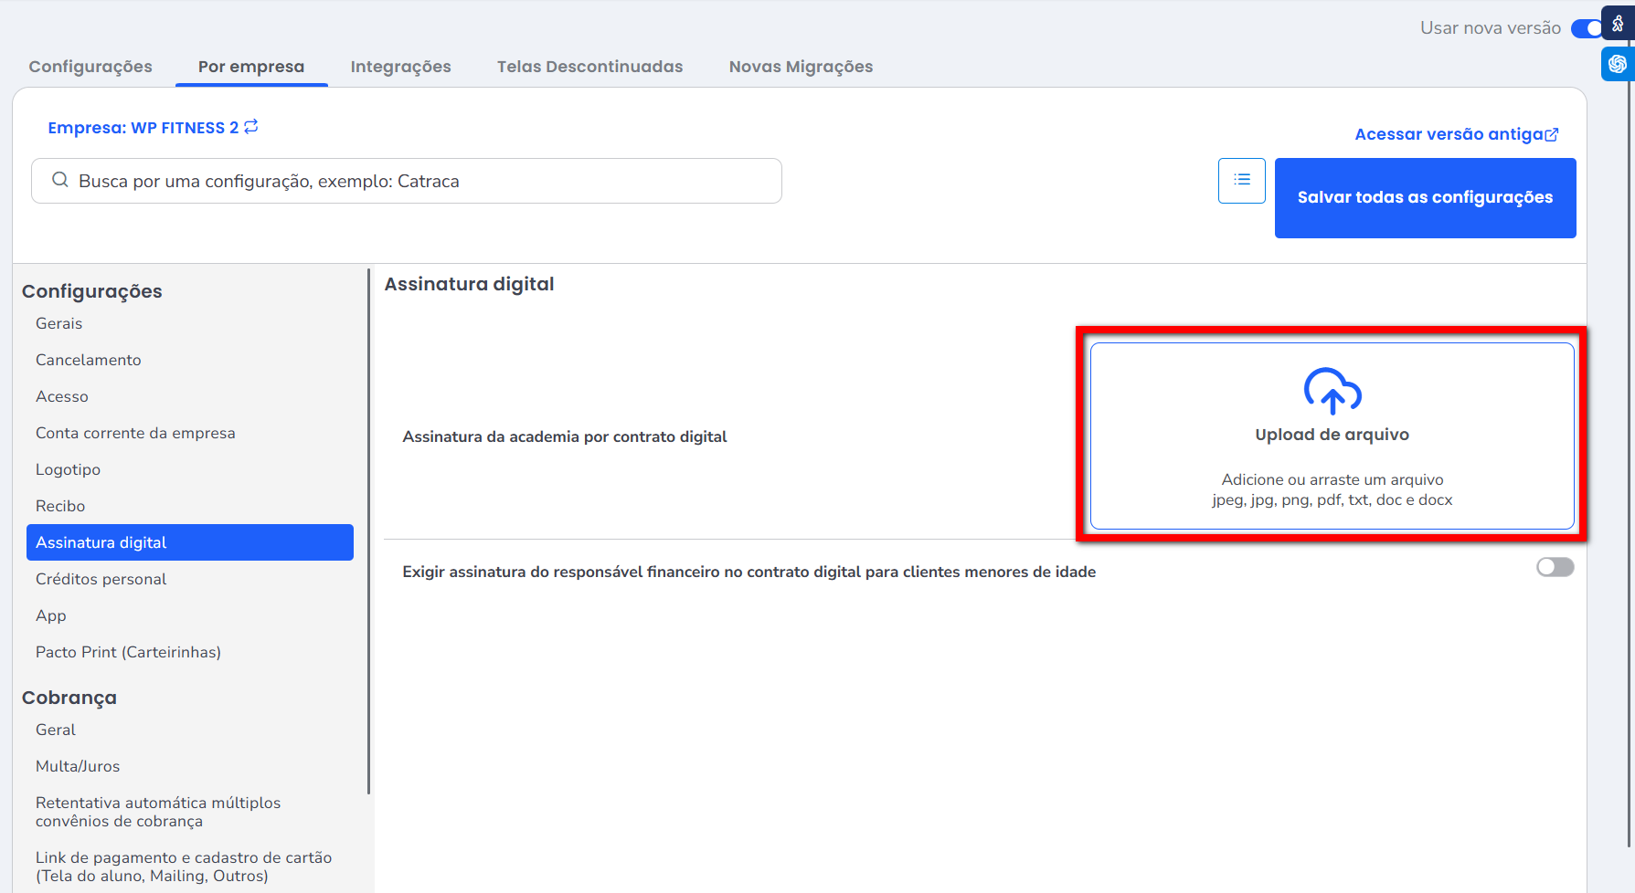Click the sidebar vertical scrollbar
Viewport: 1635px width, 893px height.
(x=369, y=530)
